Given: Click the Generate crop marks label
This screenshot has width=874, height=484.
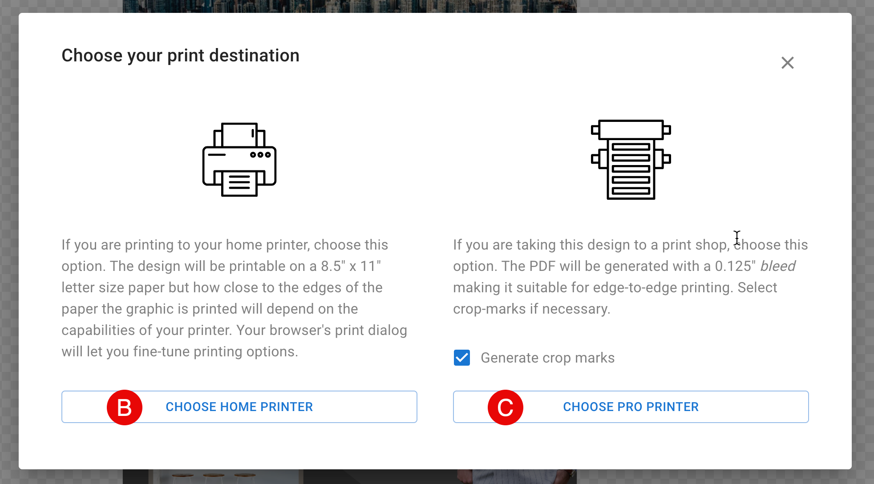Looking at the screenshot, I should click(x=548, y=358).
